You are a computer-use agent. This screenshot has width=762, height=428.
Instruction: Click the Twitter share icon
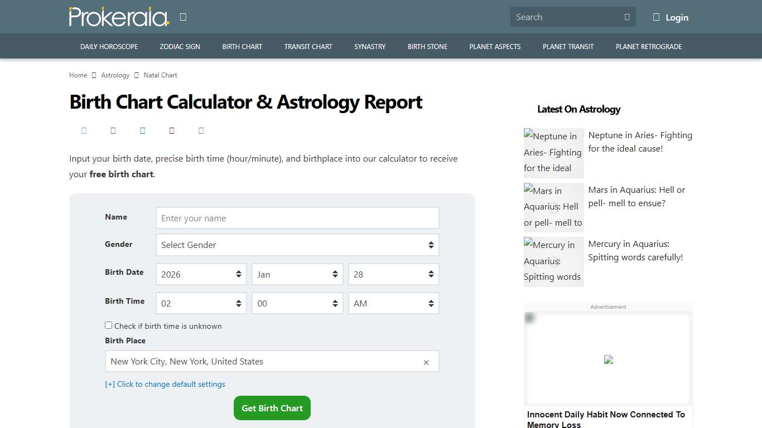[113, 130]
